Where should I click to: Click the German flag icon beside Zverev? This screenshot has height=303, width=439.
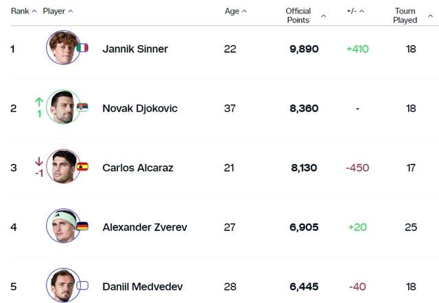[82, 226]
